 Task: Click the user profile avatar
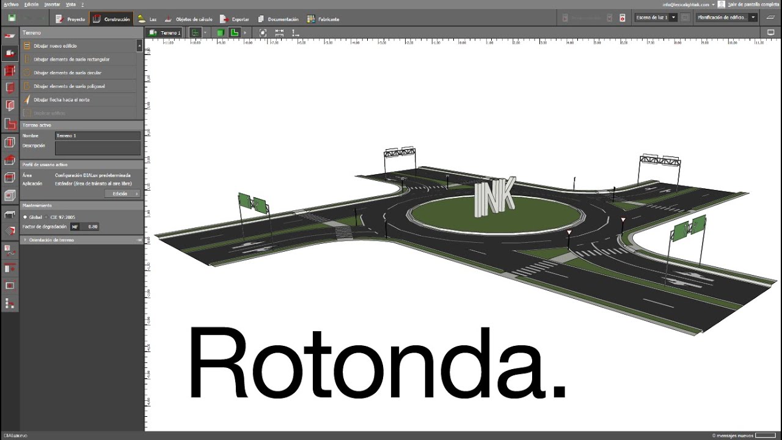(722, 4)
